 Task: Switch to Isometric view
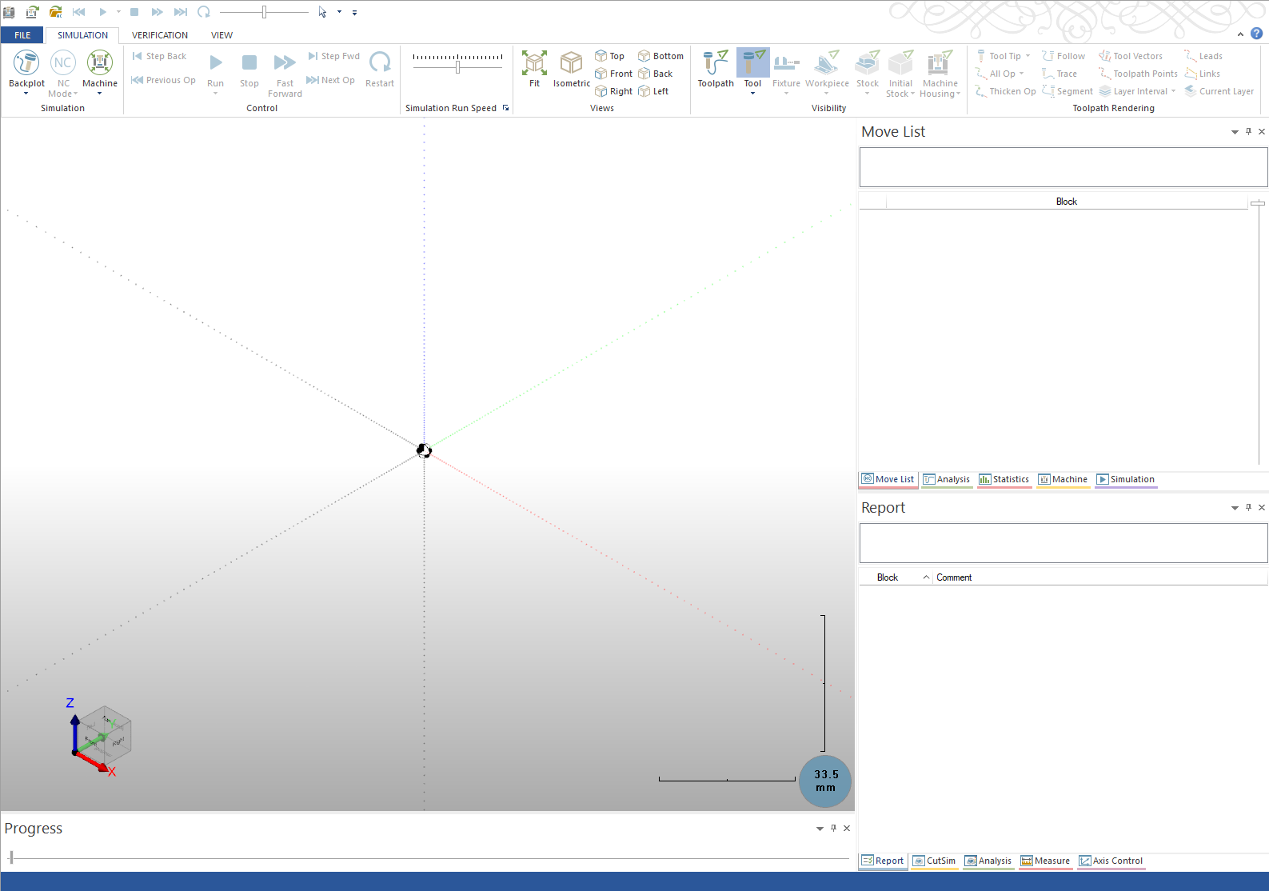click(x=571, y=63)
